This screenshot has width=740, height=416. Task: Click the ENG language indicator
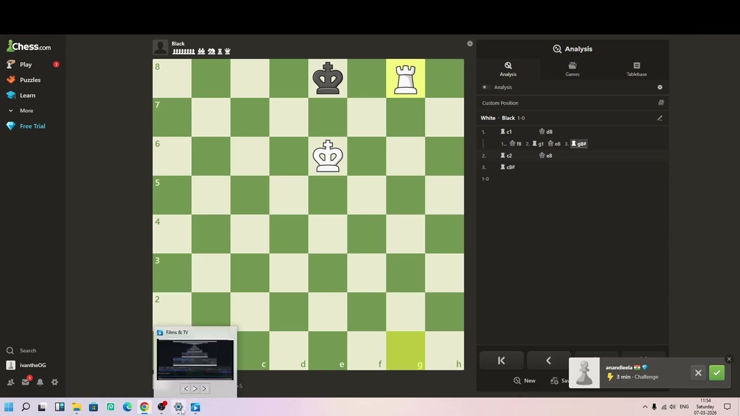point(684,407)
